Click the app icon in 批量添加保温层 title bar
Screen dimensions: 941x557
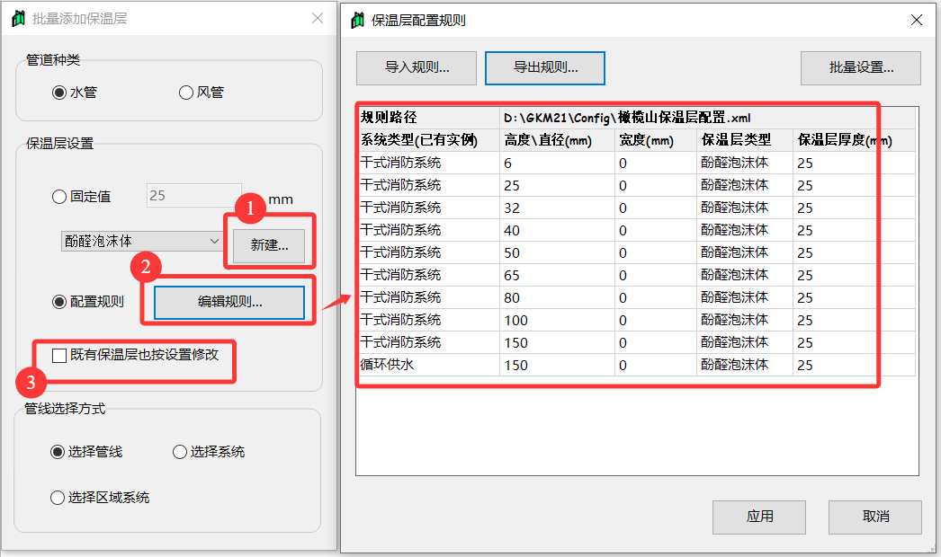tap(19, 19)
